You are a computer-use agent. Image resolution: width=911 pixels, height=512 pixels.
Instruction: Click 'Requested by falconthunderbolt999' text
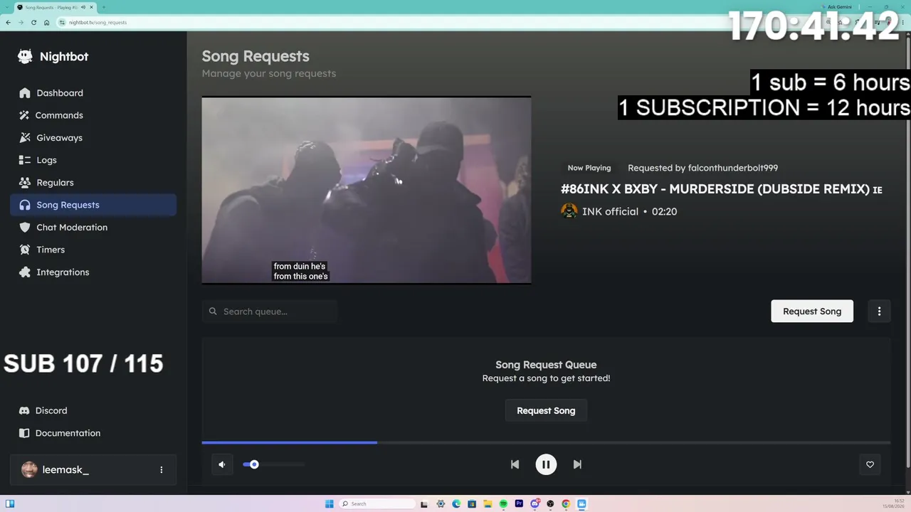coord(702,168)
